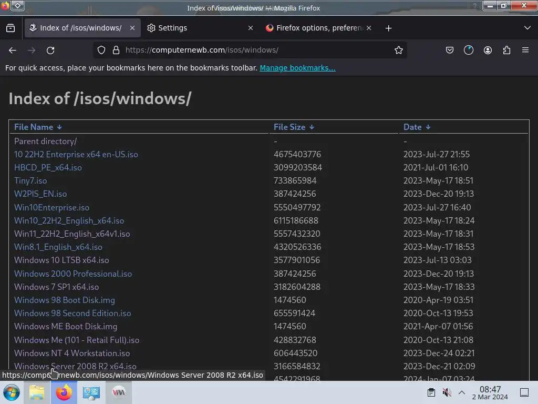Open a new tab with plus button
The width and height of the screenshot is (538, 404).
coord(388,28)
